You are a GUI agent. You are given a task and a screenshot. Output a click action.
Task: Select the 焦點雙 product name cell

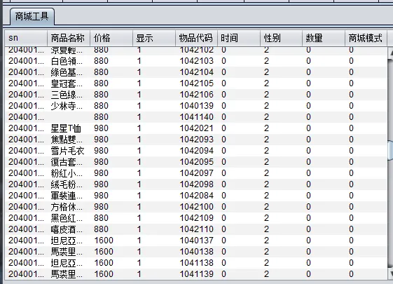click(69, 140)
